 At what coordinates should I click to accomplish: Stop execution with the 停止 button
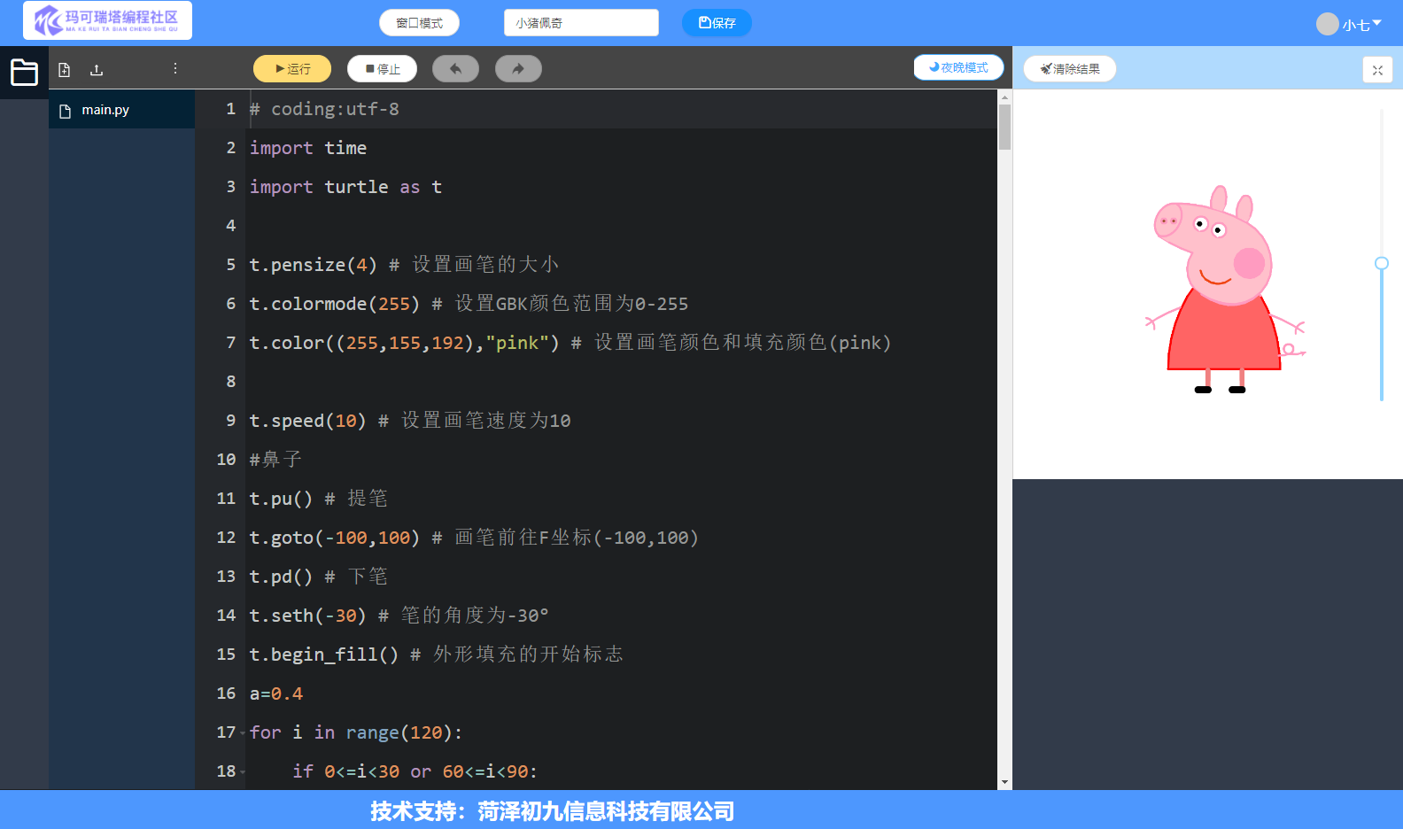click(x=383, y=68)
